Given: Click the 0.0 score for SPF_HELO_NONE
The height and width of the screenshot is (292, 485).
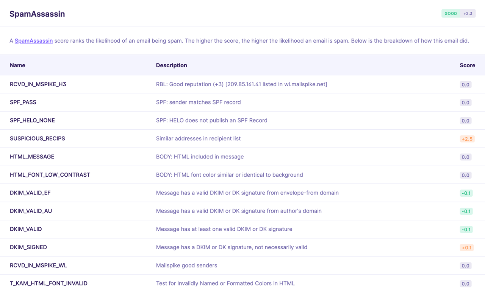Looking at the screenshot, I should [x=466, y=121].
